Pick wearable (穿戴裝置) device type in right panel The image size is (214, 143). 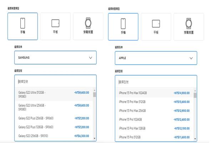point(189,27)
